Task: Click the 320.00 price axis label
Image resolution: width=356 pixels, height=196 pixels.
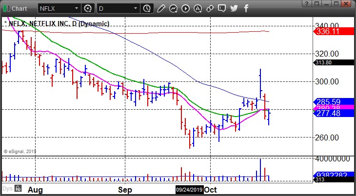Action: tap(327, 54)
